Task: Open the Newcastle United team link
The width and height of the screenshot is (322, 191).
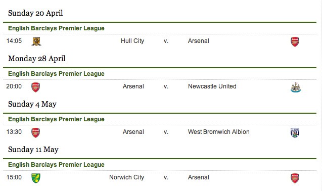Action: pyautogui.click(x=212, y=86)
